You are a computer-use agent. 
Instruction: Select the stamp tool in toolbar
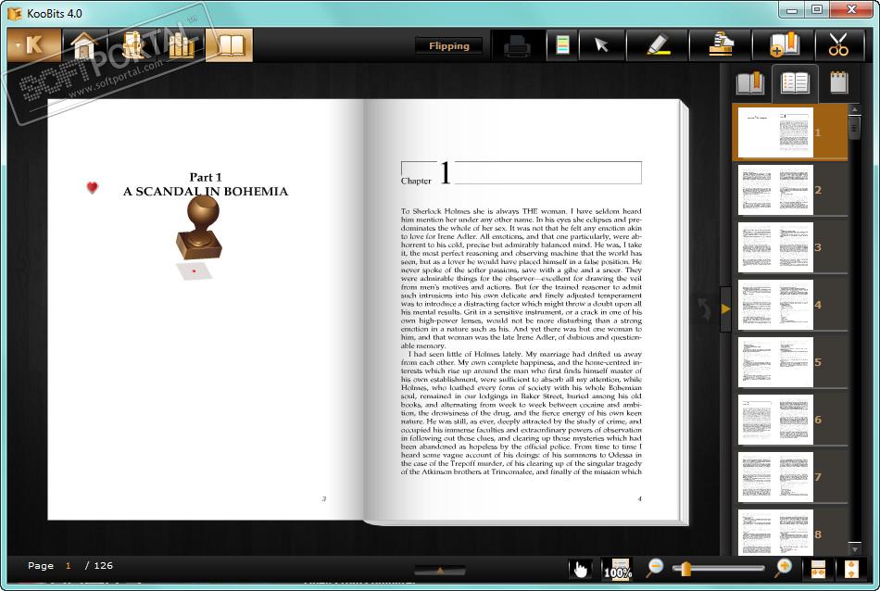[x=721, y=44]
